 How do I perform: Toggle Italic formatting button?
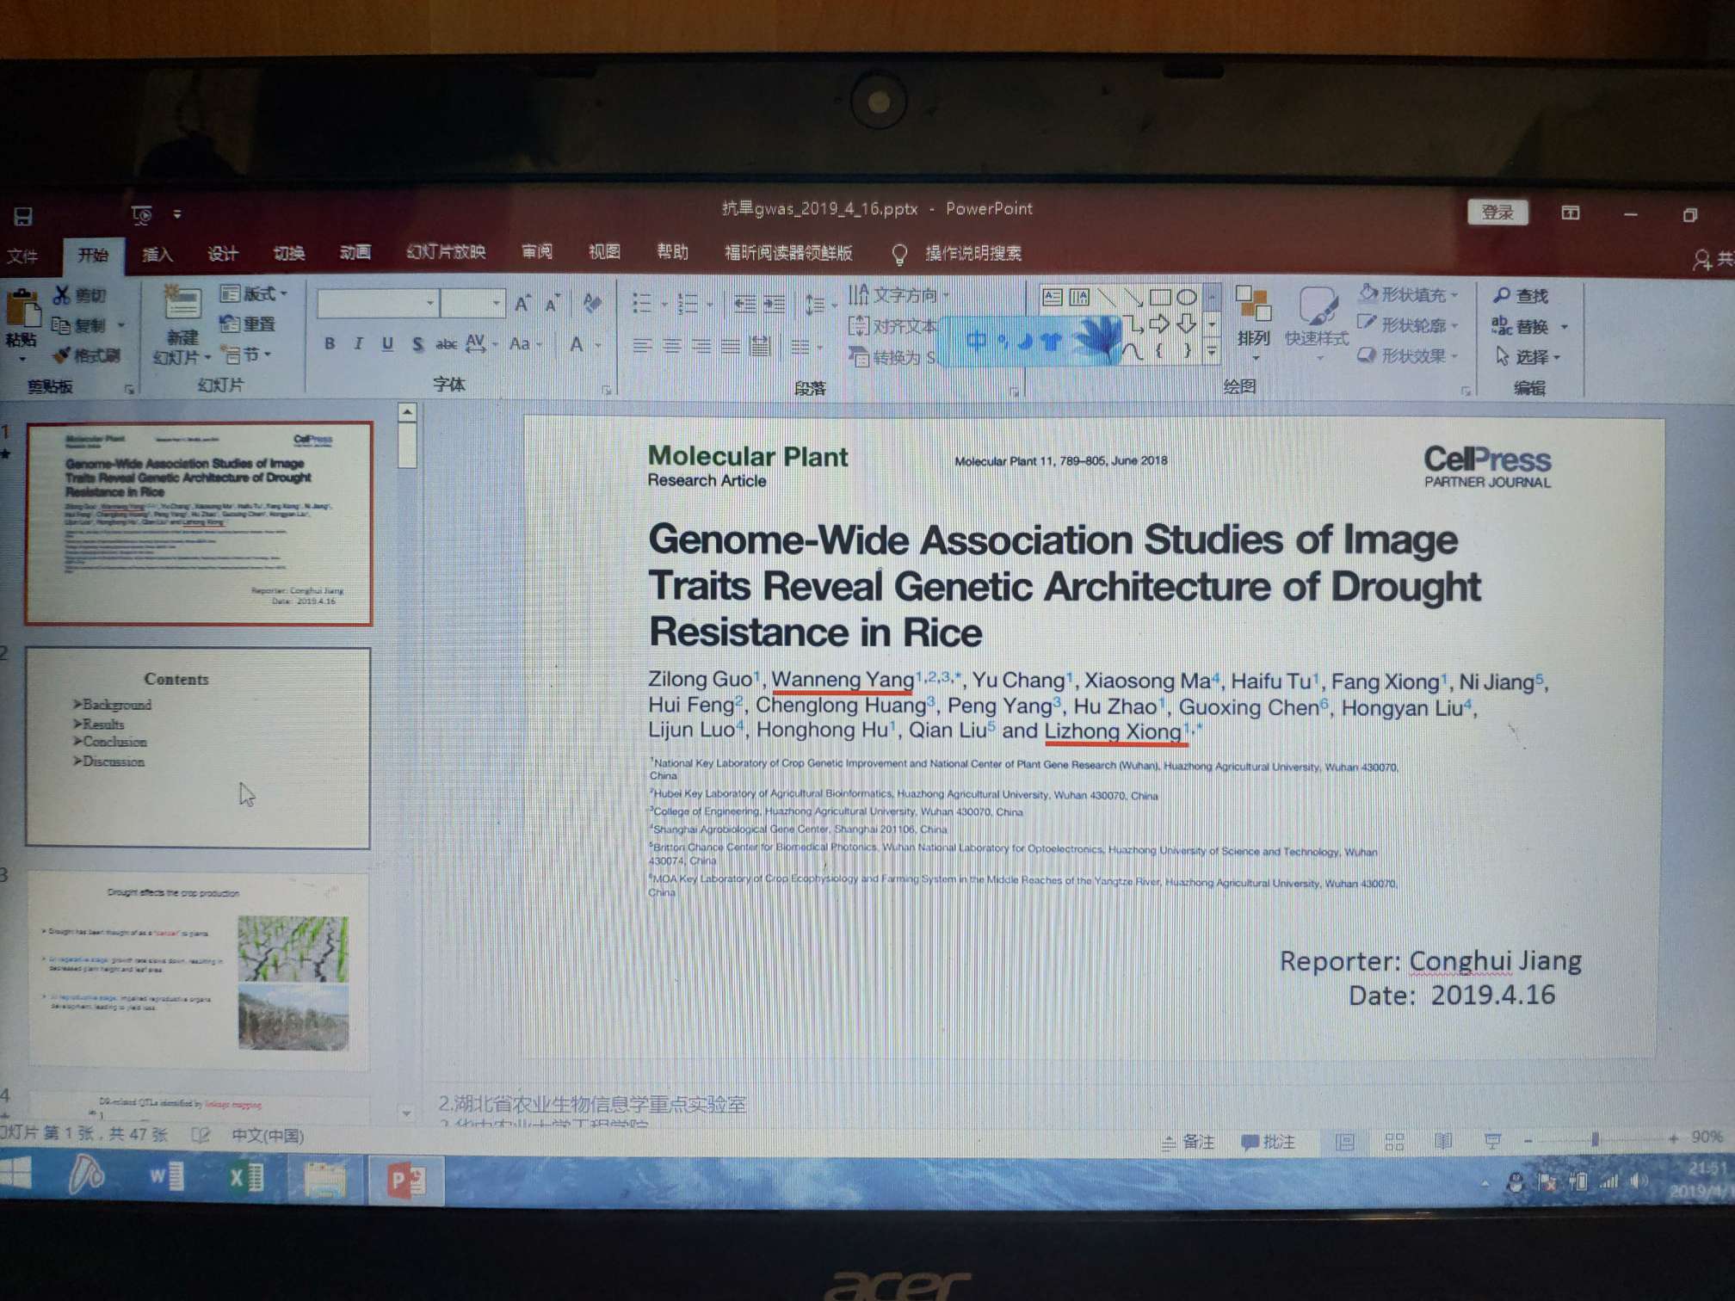coord(359,344)
